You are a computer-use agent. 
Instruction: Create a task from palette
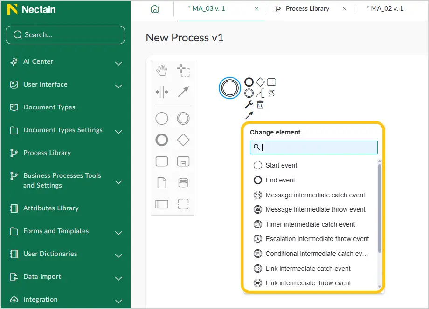coord(162,161)
